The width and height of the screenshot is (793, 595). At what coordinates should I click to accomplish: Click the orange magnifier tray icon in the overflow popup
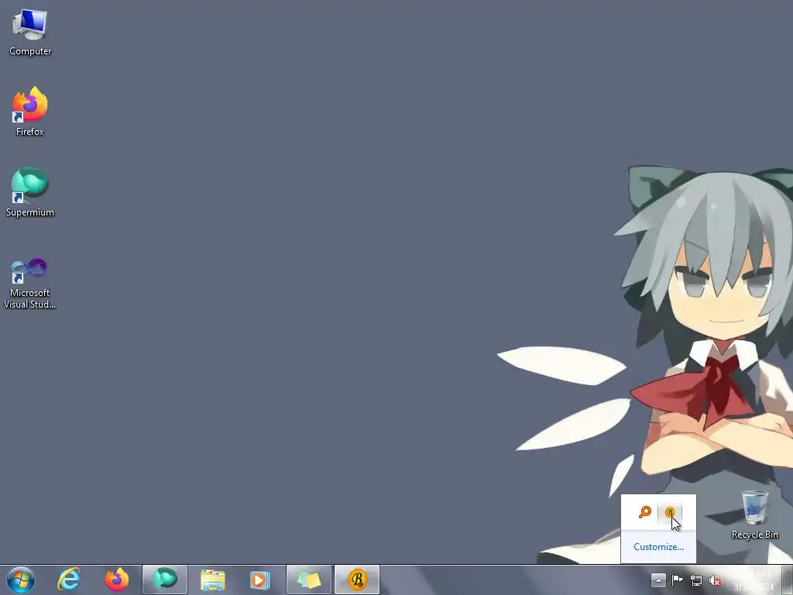645,512
